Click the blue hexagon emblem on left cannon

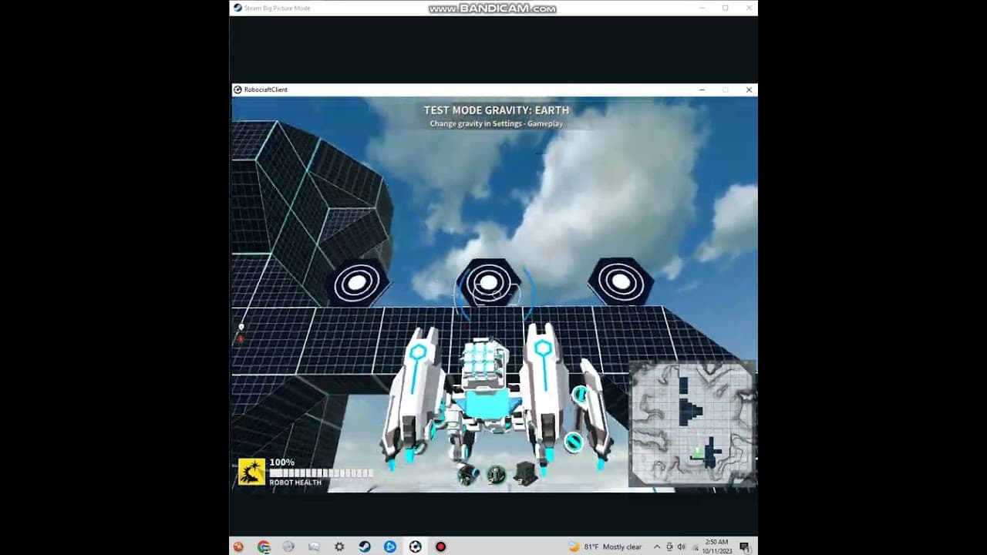pos(417,352)
